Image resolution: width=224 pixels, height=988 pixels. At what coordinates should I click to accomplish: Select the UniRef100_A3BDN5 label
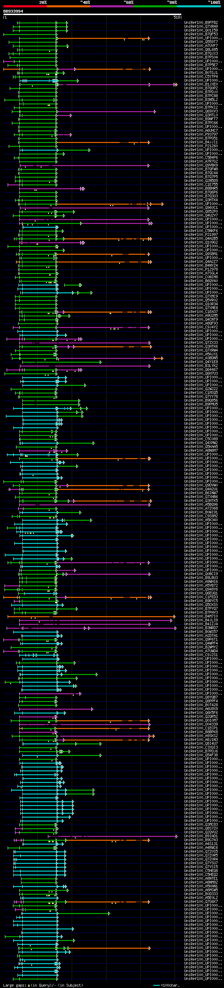tap(201, 358)
